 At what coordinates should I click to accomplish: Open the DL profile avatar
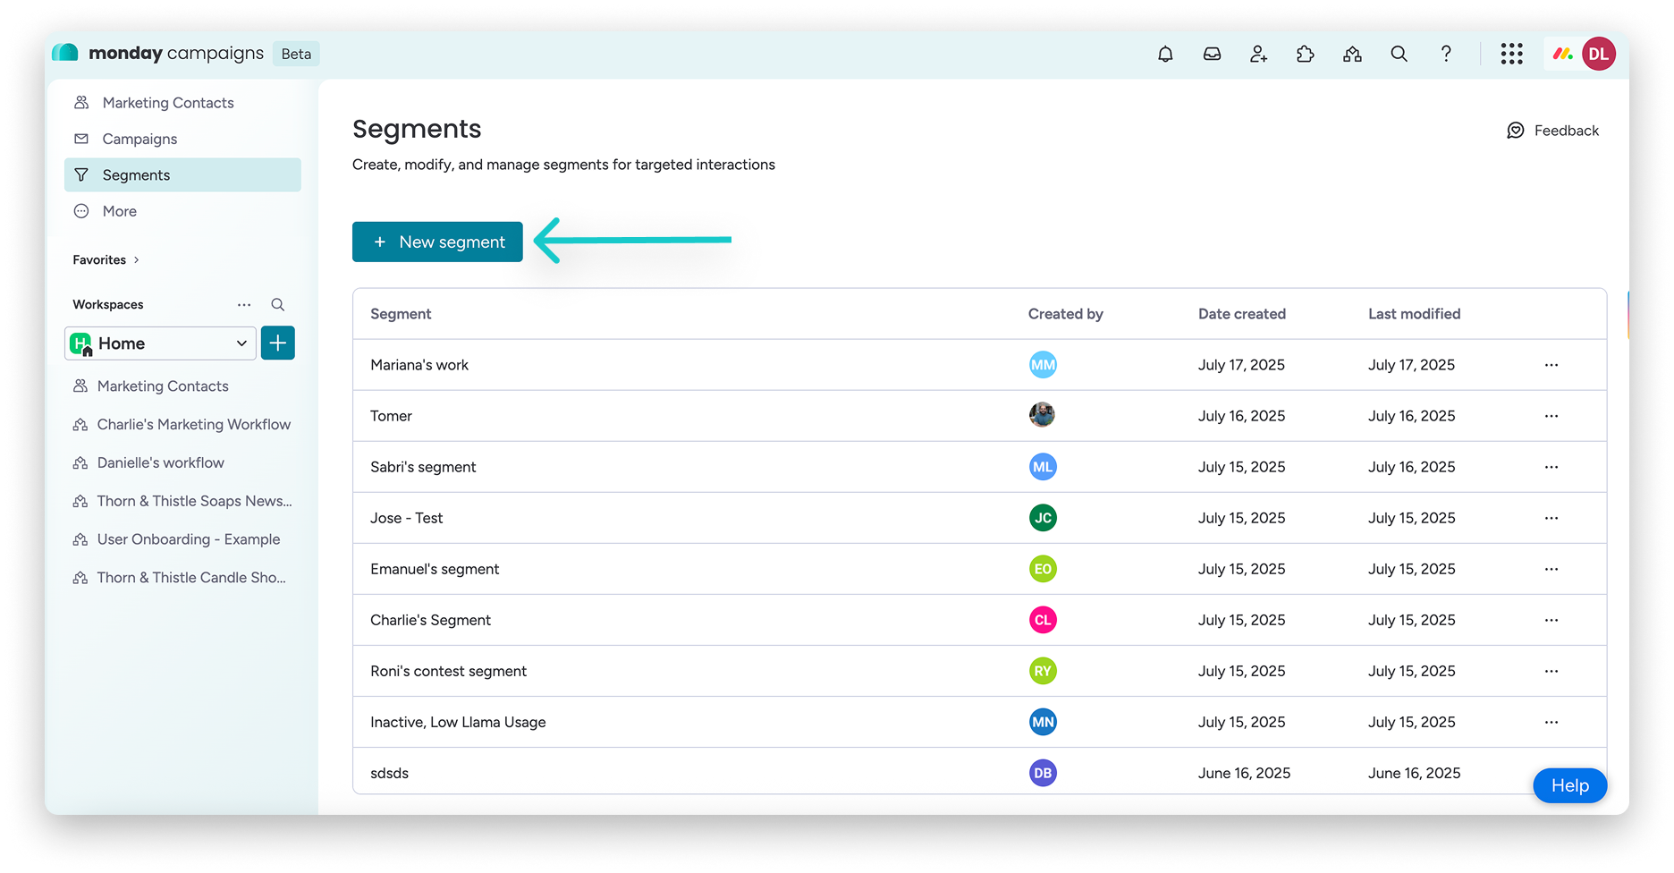[1599, 54]
